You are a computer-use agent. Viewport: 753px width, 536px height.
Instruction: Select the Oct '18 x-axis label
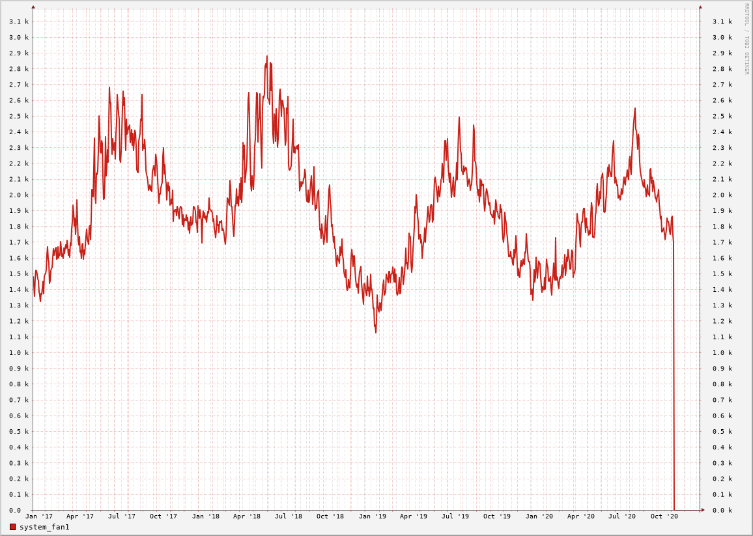pos(330,516)
